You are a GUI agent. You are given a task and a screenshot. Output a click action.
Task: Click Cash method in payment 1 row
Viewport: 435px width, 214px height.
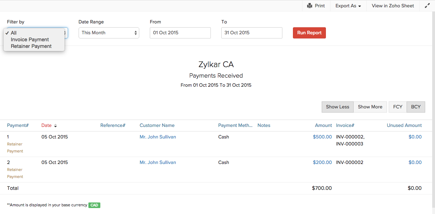(223, 137)
